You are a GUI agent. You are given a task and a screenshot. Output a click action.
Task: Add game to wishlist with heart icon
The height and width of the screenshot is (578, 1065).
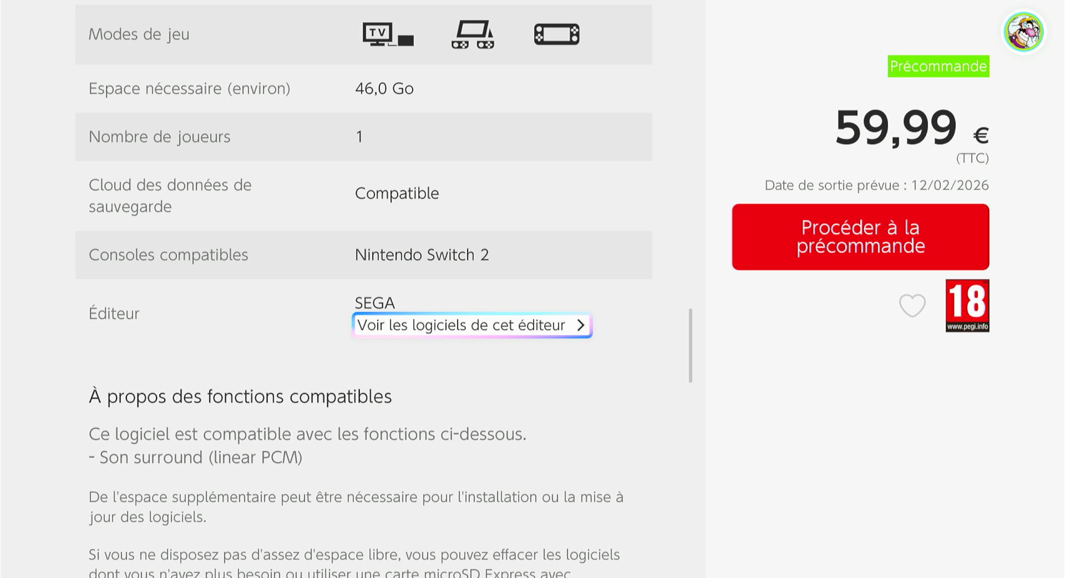click(x=912, y=306)
